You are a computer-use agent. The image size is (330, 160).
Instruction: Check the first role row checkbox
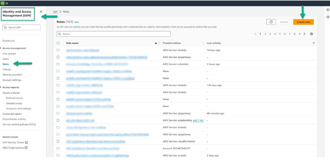(58, 50)
